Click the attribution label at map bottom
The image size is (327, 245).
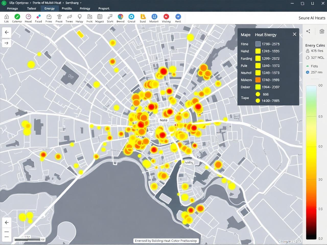pyautogui.click(x=166, y=241)
